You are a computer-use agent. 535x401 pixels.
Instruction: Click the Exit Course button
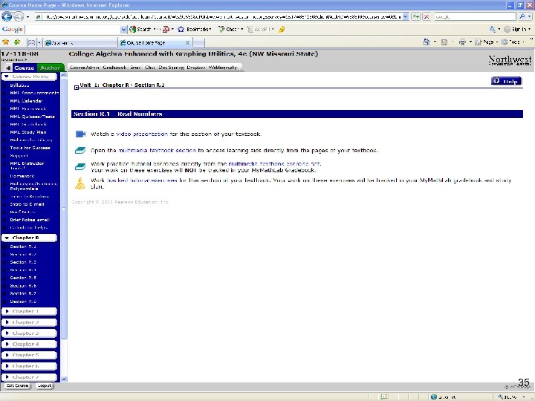point(17,385)
